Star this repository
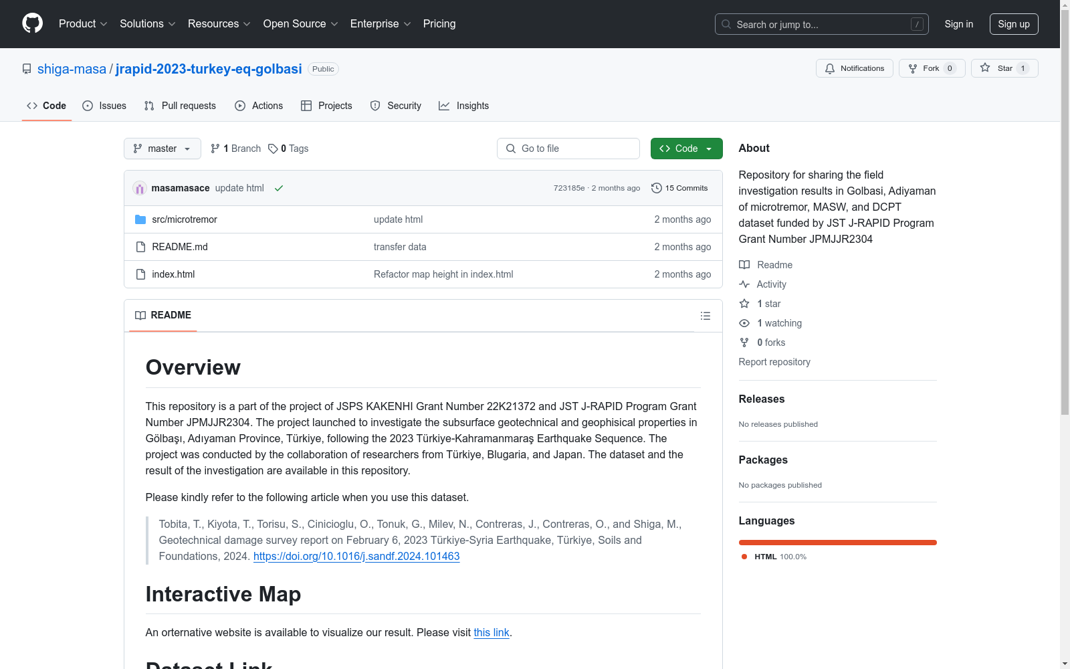Viewport: 1070px width, 669px height. 1004,68
